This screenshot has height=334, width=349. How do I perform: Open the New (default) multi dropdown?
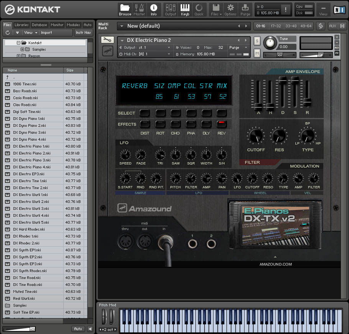click(x=122, y=26)
